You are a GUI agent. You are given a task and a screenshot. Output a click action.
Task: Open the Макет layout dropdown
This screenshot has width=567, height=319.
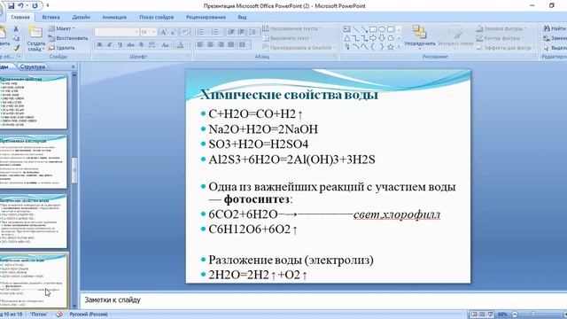pos(62,28)
